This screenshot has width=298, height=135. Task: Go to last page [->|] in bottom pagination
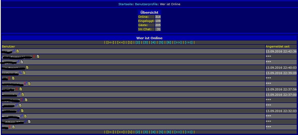pos(189,132)
